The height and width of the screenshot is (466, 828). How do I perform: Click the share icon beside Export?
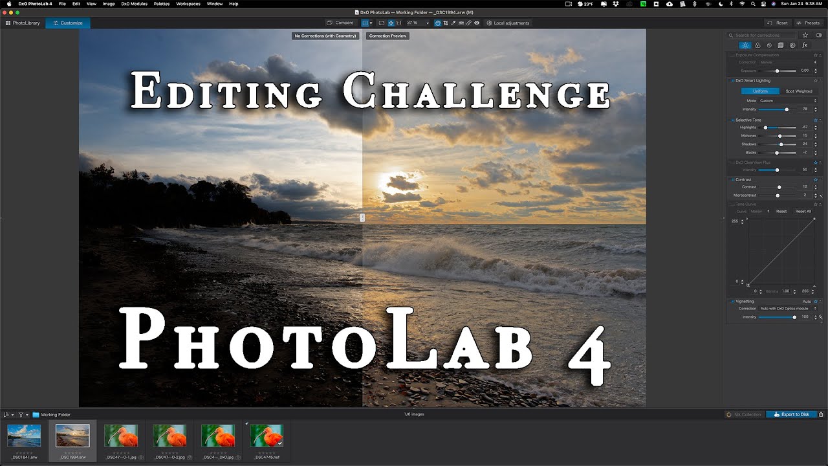(821, 414)
